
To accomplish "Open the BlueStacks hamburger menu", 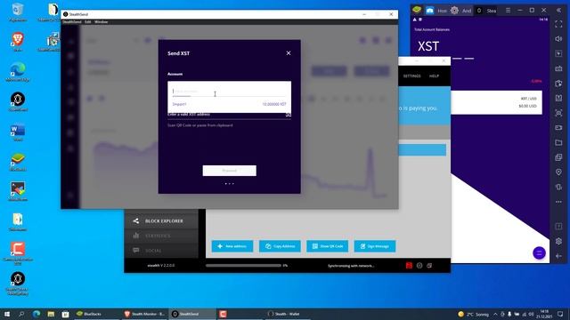I will click(508, 11).
